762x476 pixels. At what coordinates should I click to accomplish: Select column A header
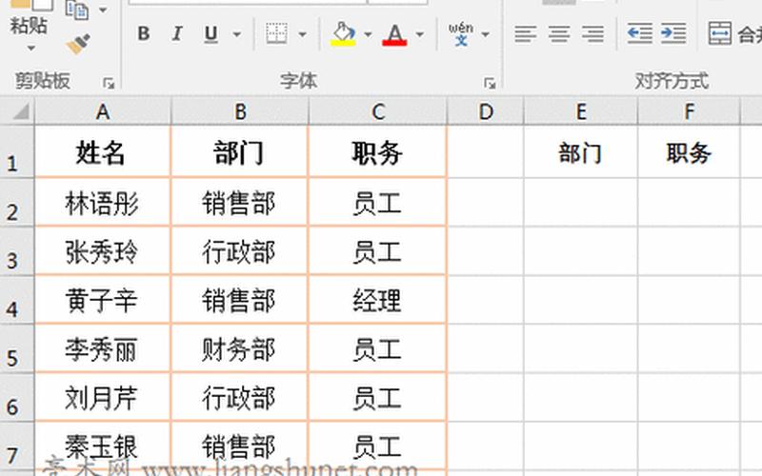pyautogui.click(x=103, y=111)
